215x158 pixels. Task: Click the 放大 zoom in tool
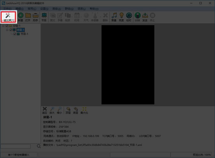[x=52, y=111]
